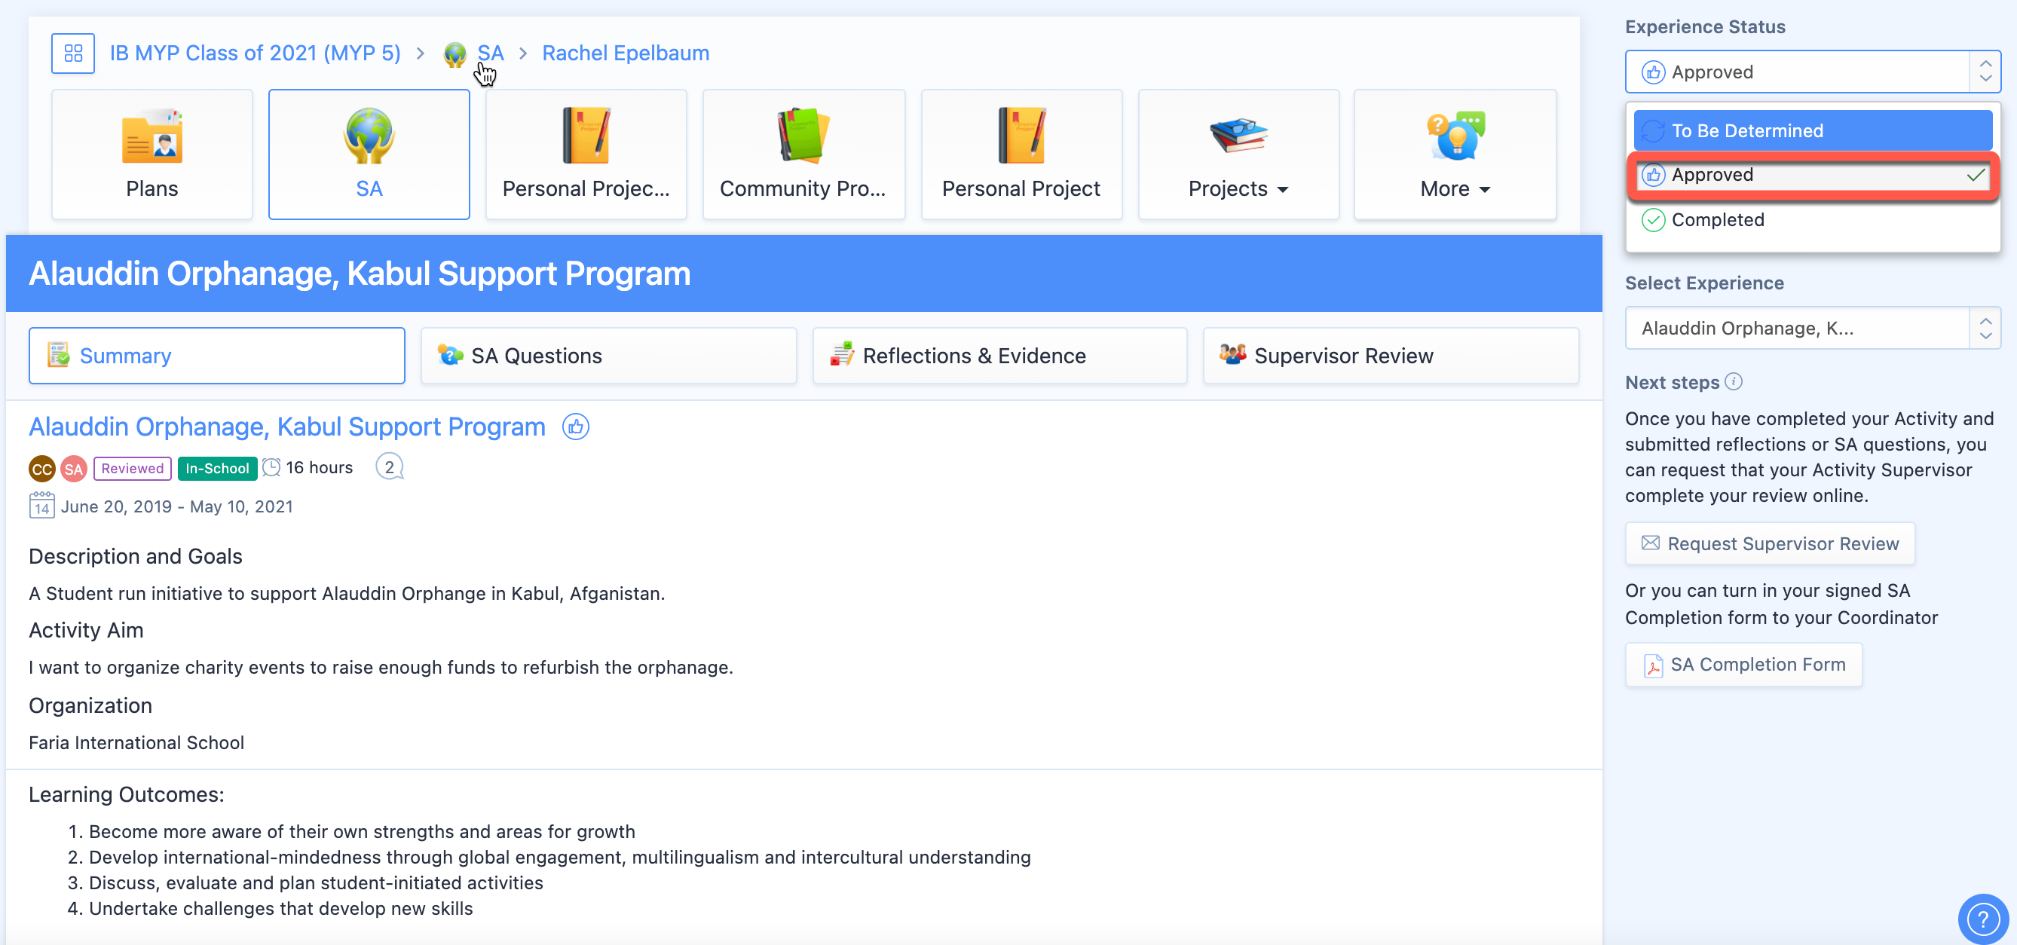Click the Summary tab checklist icon
The width and height of the screenshot is (2017, 945).
point(58,356)
